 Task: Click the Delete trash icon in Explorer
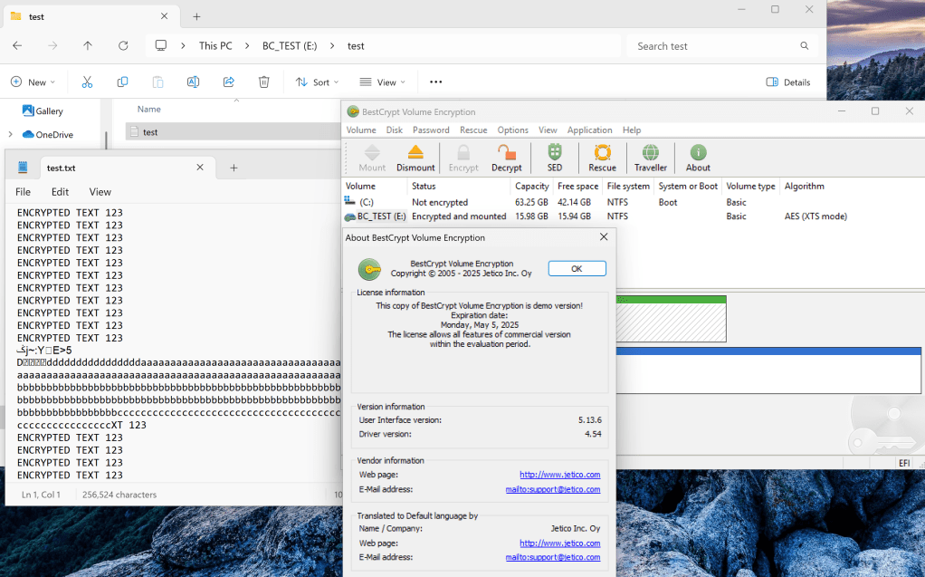(x=263, y=82)
